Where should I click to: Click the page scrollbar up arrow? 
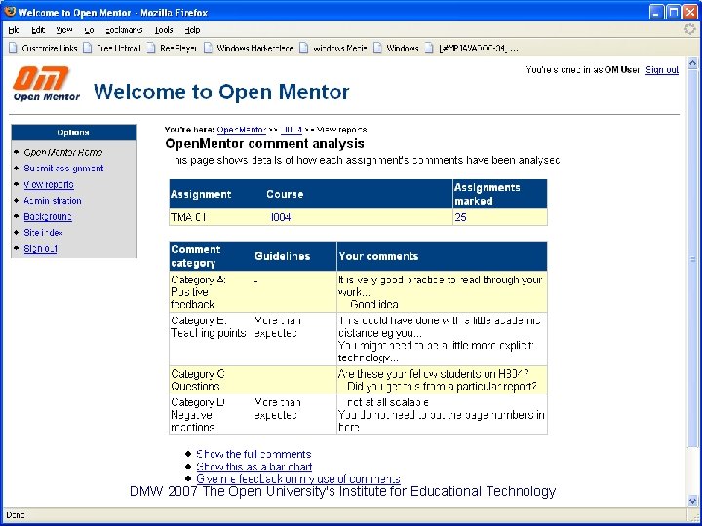click(692, 63)
